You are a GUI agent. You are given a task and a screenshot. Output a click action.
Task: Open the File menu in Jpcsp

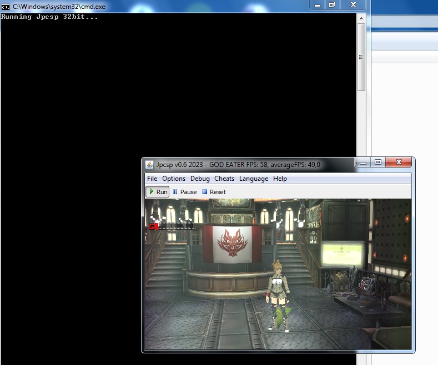(152, 179)
